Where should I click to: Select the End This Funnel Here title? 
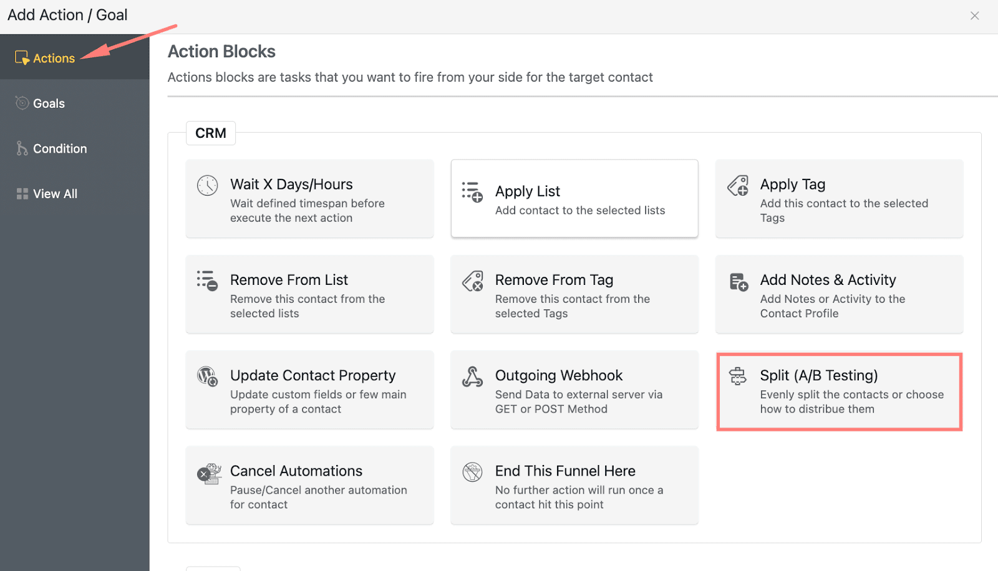(x=565, y=471)
